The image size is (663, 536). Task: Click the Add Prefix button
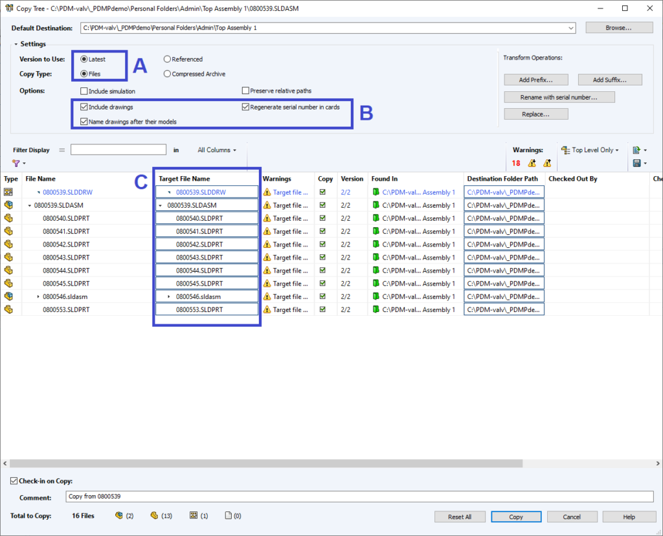pos(536,80)
